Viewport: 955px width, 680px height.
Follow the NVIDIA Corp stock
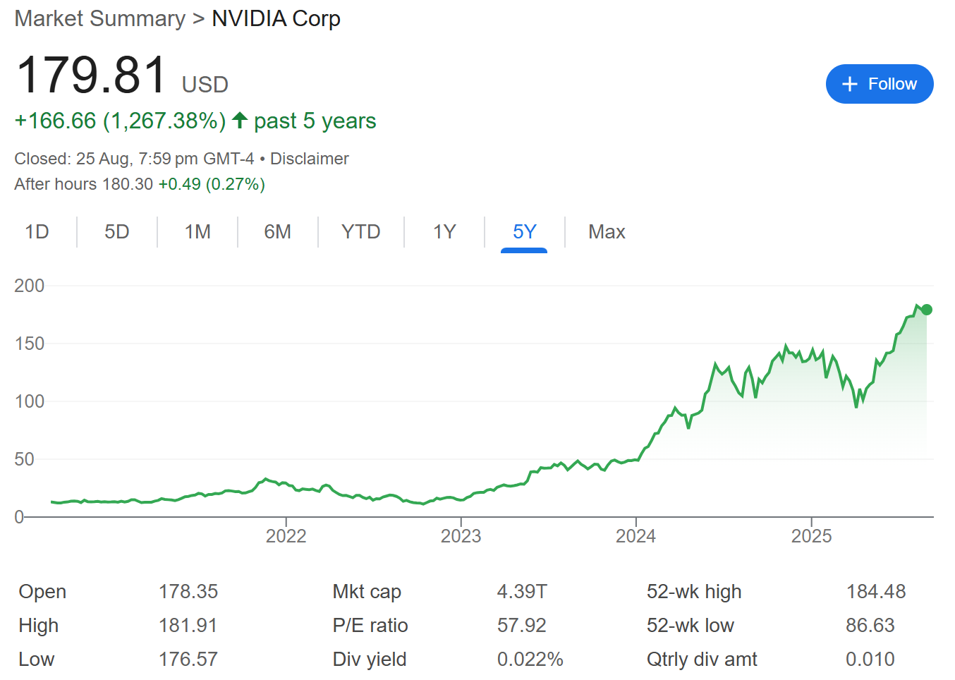880,84
